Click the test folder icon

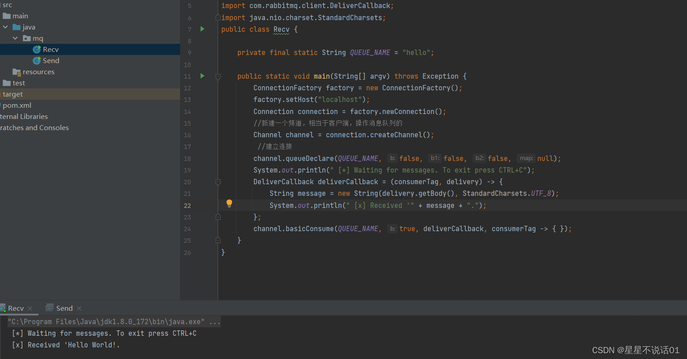tap(7, 83)
